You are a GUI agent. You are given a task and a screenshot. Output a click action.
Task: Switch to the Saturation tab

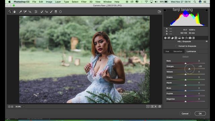tap(178, 51)
